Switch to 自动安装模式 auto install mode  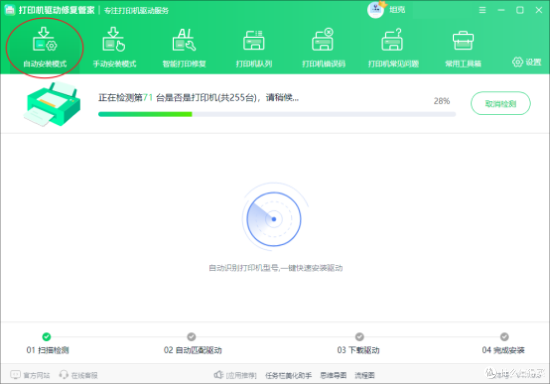coord(44,47)
